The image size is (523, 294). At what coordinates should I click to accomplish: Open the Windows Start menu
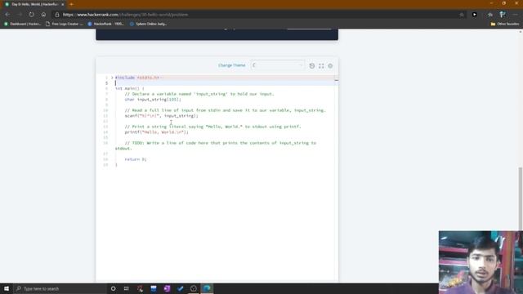[x=7, y=288]
